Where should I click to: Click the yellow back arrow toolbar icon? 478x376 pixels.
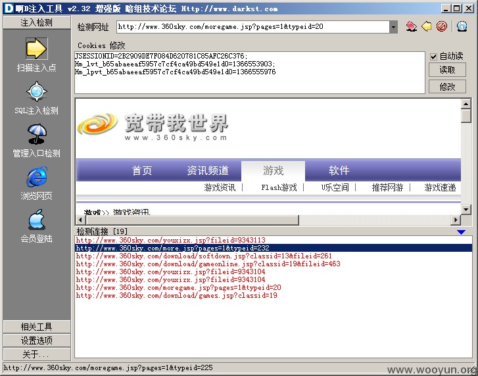pyautogui.click(x=427, y=26)
